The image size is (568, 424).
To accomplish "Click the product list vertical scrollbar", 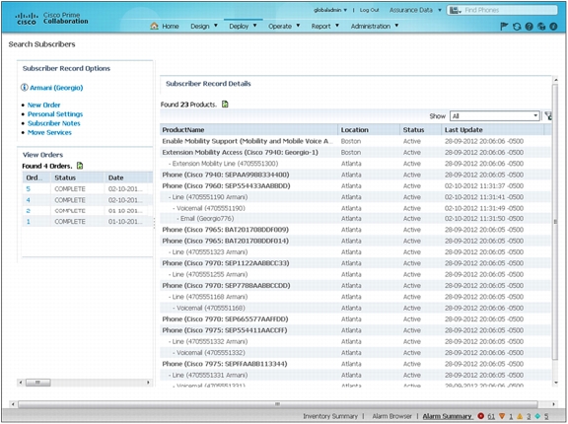I will pyautogui.click(x=555, y=222).
